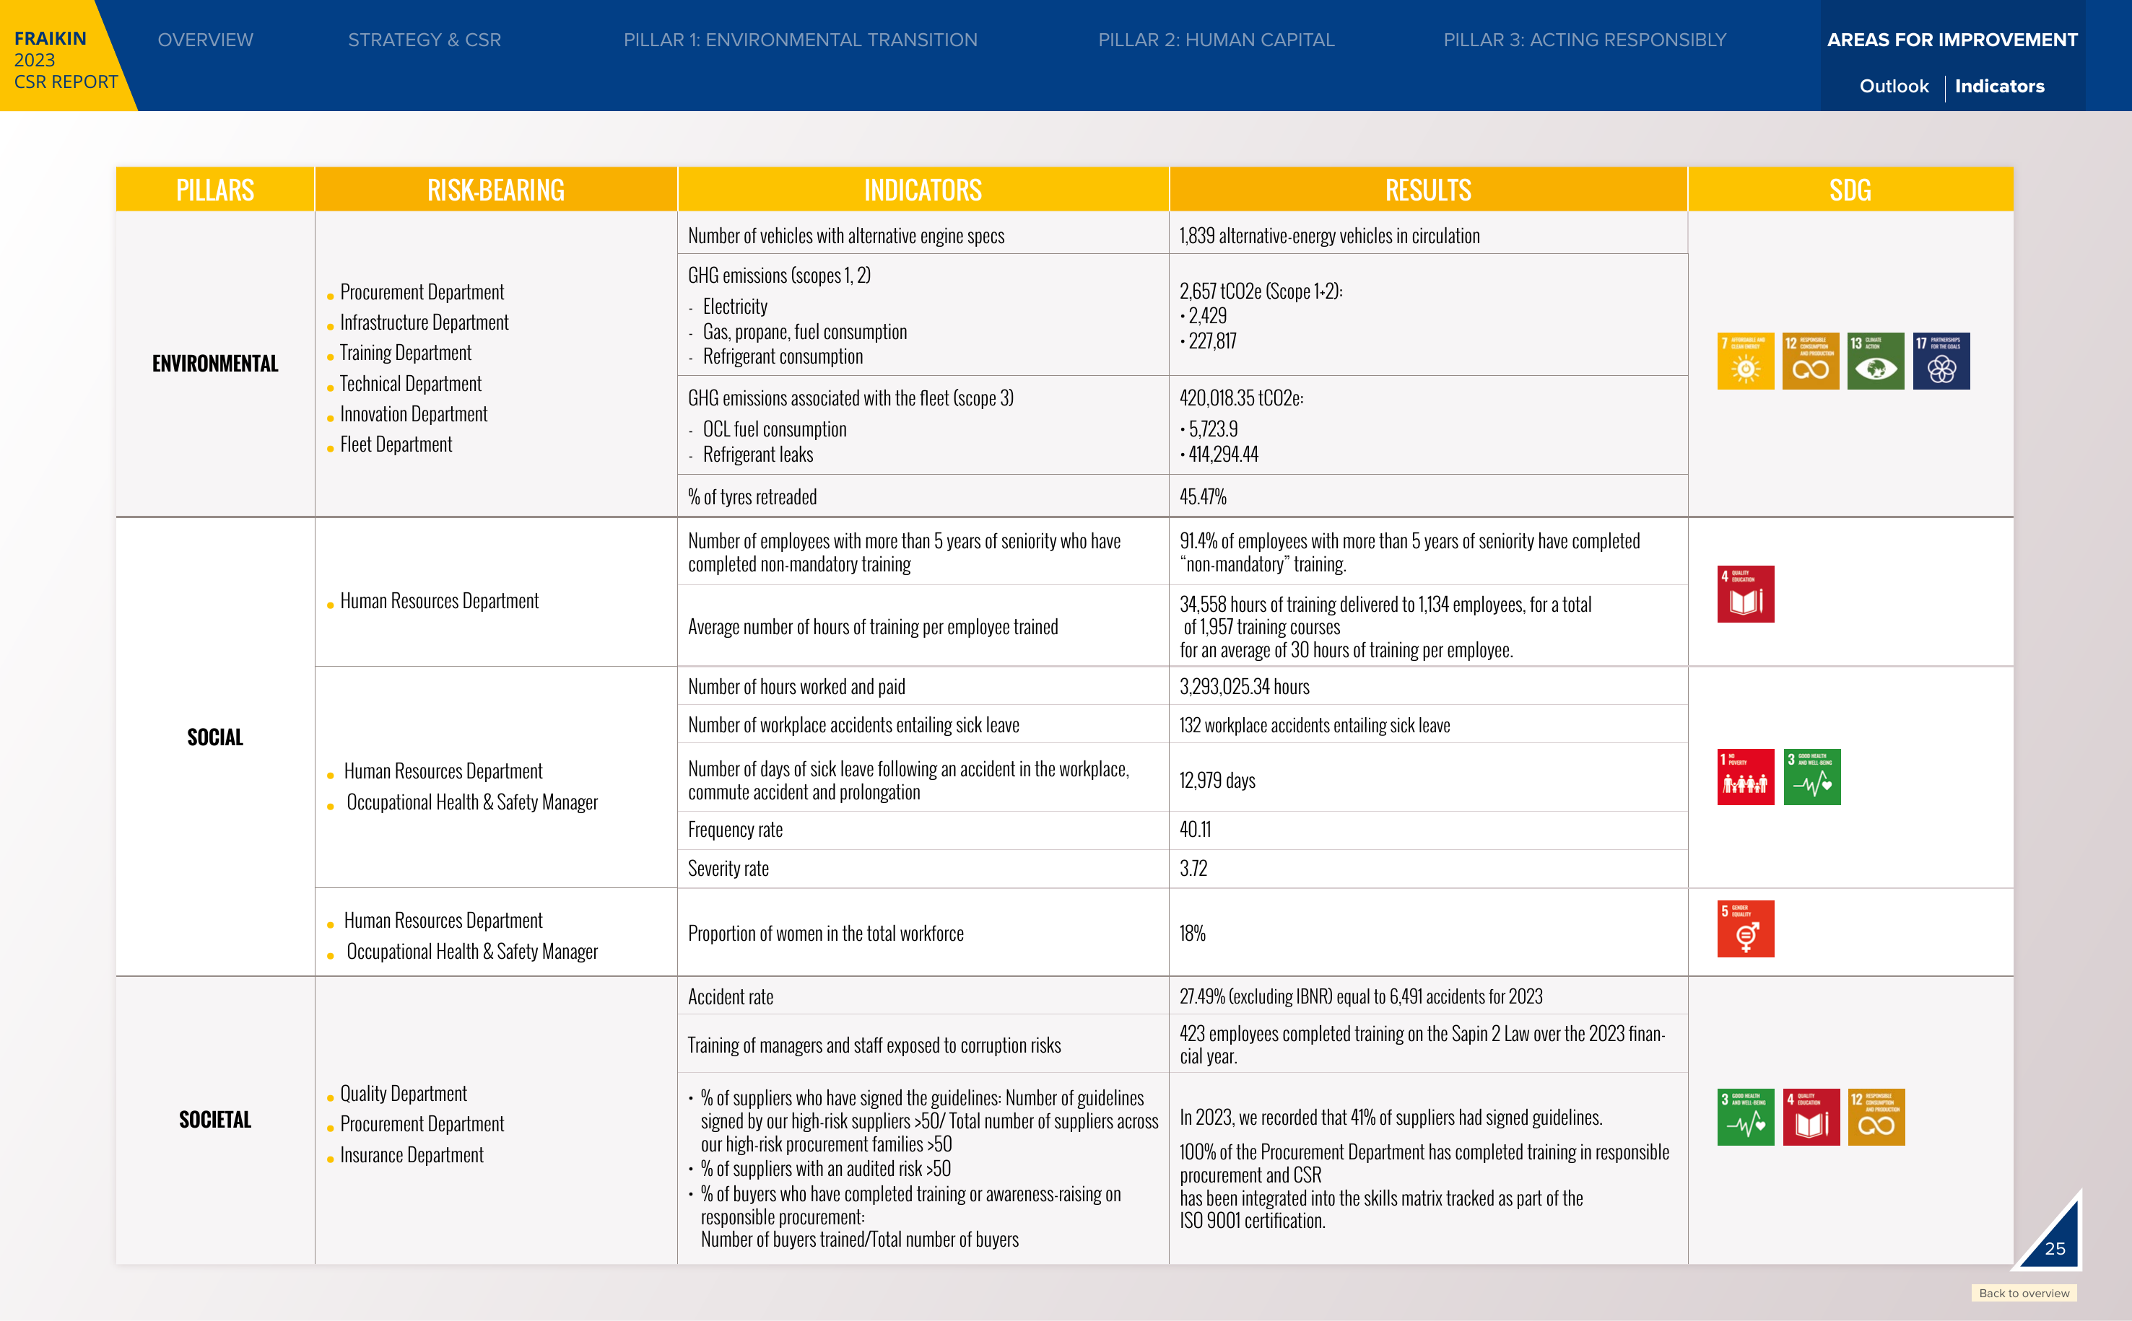Screen dimensions: 2132x1321
Task: Click 'Proportion of women in the total workforce'
Action: pyautogui.click(x=825, y=934)
